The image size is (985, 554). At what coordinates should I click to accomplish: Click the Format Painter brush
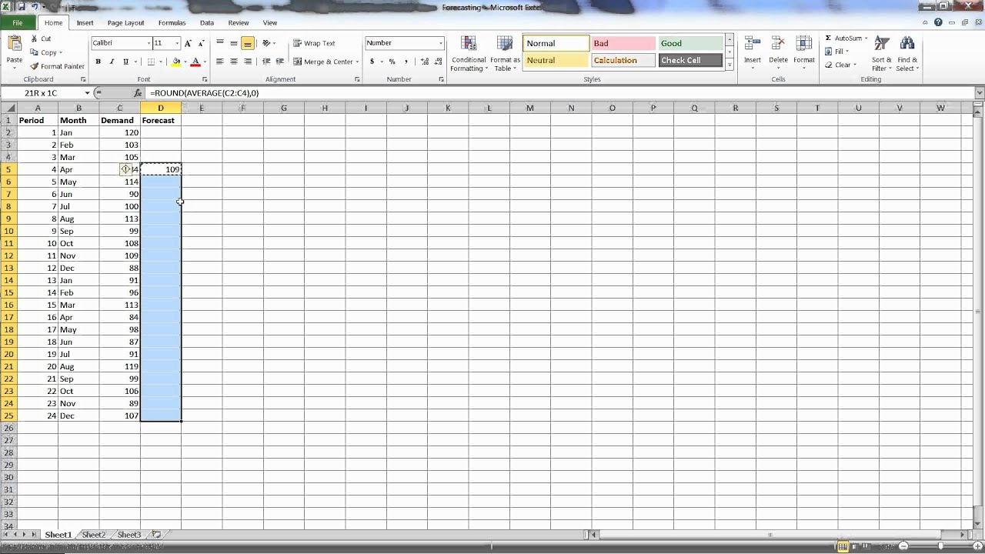point(35,66)
